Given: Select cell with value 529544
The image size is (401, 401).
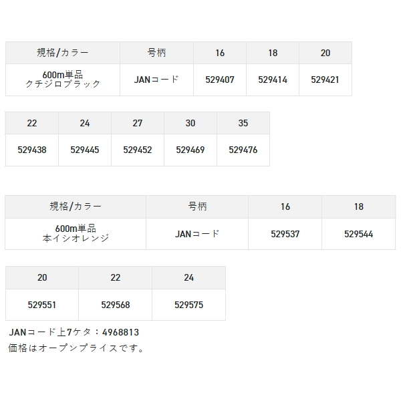Looking at the screenshot, I should point(359,234).
